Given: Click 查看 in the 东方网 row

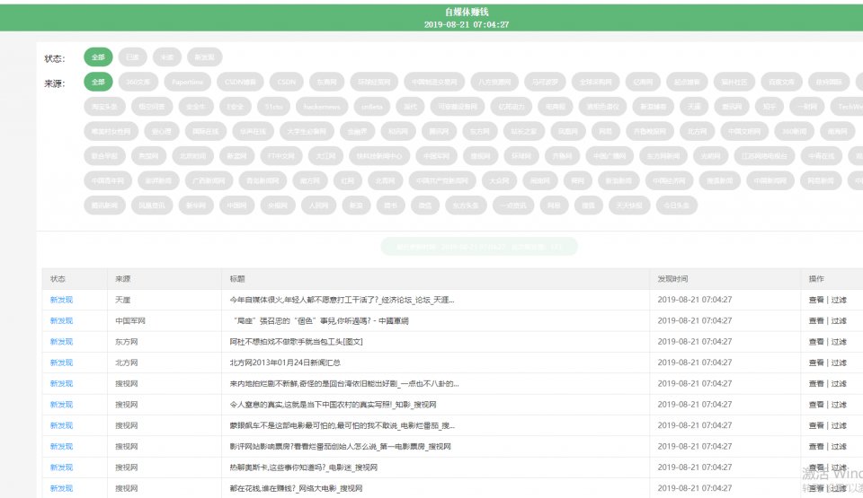Looking at the screenshot, I should [x=816, y=342].
